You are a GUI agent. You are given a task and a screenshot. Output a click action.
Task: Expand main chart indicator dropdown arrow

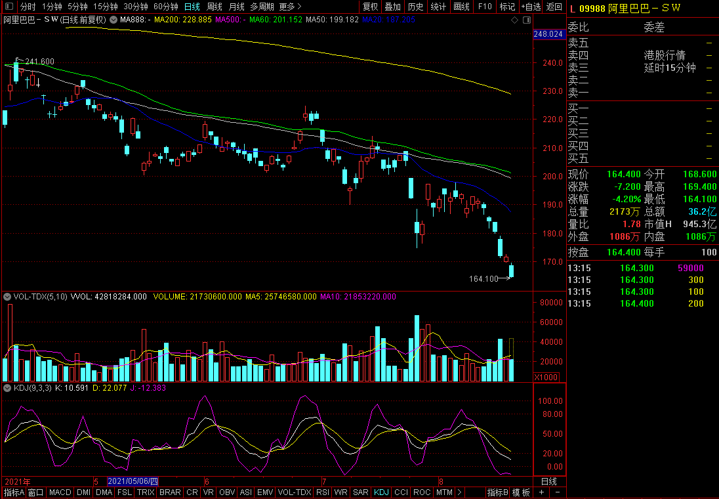pos(113,20)
